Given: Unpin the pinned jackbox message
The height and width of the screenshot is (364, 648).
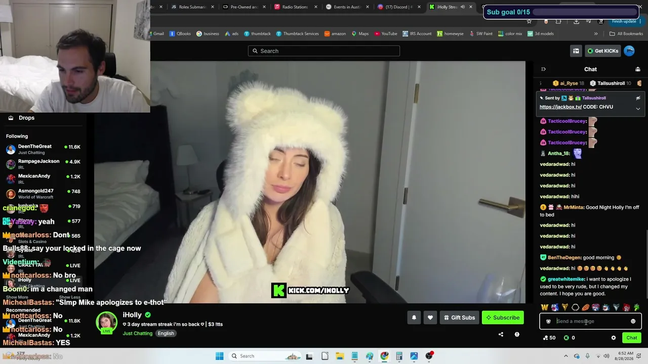Looking at the screenshot, I should pos(638,98).
